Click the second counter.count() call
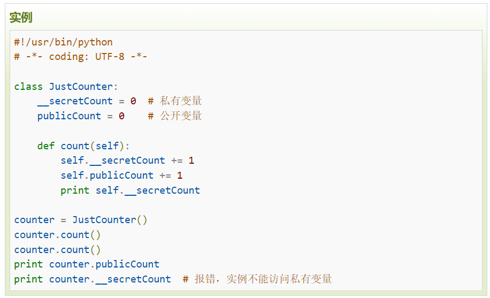 [x=58, y=250]
